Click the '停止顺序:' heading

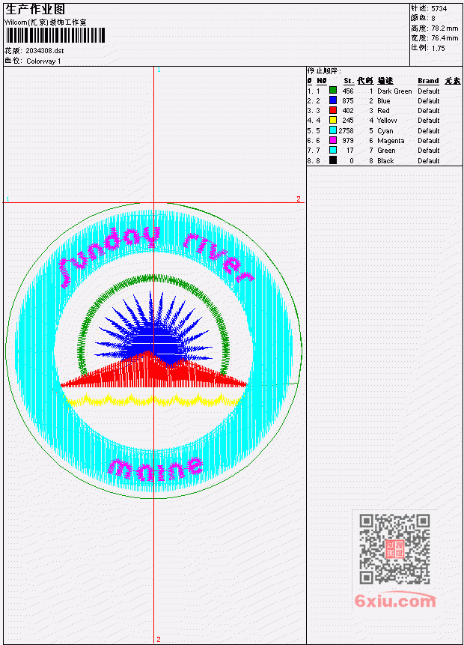324,71
